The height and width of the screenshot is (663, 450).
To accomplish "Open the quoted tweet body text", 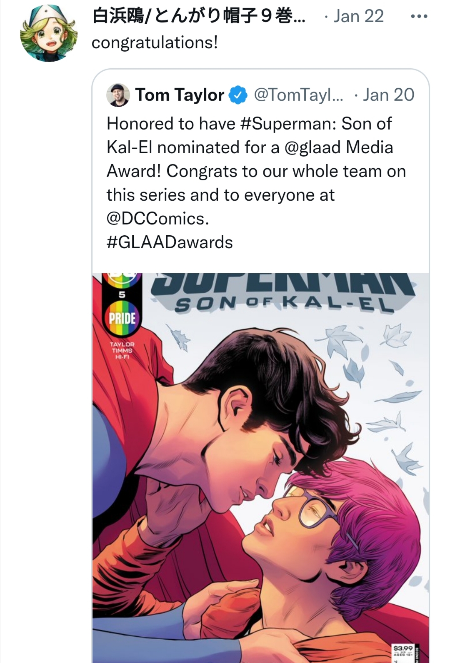I will tap(256, 183).
